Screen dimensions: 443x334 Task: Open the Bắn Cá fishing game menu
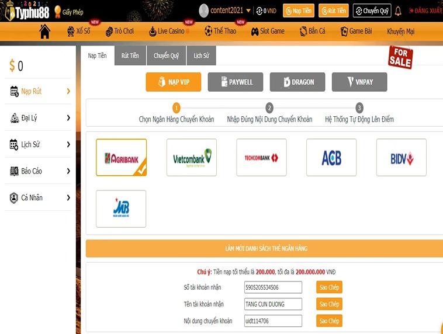(313, 32)
